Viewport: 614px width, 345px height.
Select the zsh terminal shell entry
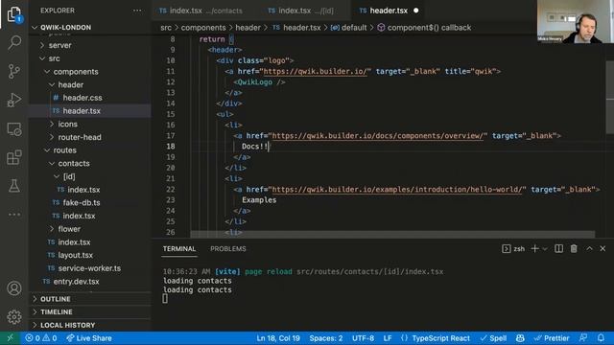(x=513, y=249)
